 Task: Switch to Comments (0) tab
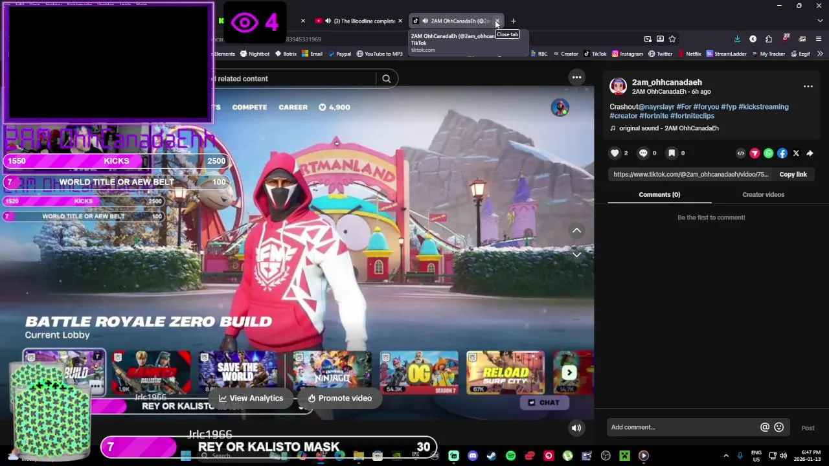click(659, 194)
